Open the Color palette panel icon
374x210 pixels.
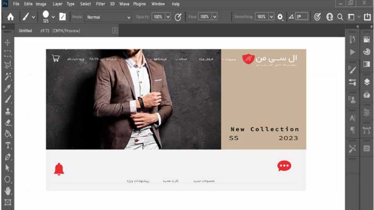(x=367, y=52)
